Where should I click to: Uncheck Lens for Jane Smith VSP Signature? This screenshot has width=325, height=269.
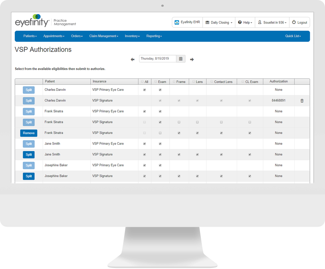tap(197, 155)
